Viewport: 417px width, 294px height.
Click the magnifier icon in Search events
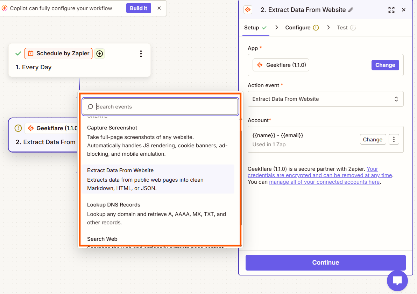pyautogui.click(x=90, y=107)
